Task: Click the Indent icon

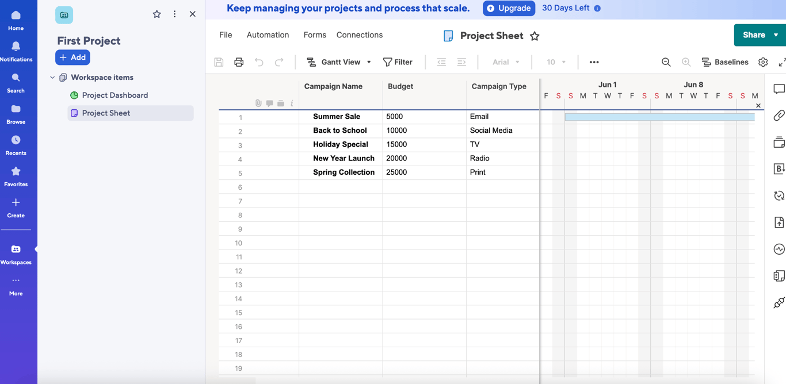Action: [x=461, y=62]
